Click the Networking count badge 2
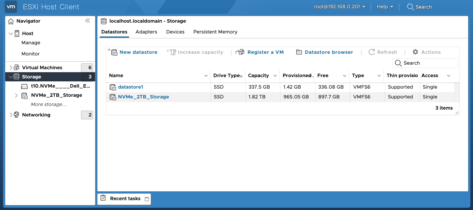This screenshot has width=473, height=210. click(87, 115)
